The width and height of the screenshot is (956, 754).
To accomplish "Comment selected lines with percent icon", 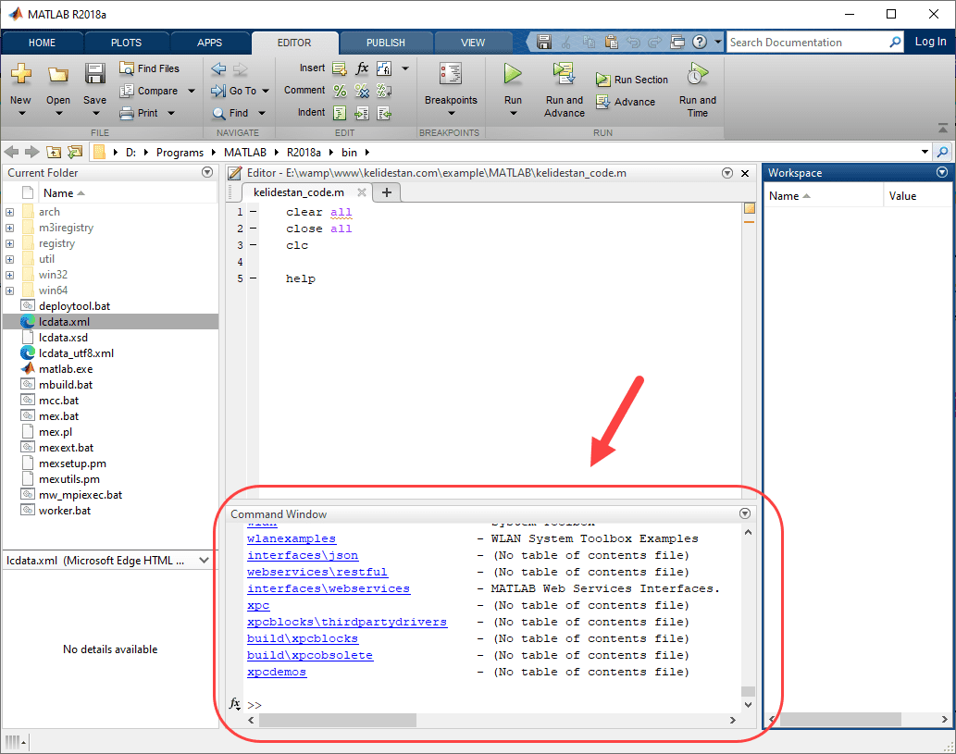I will point(340,91).
